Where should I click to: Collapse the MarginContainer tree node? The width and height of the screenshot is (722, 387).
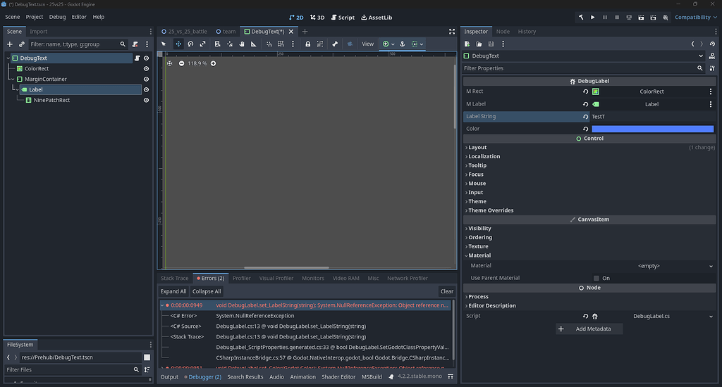pyautogui.click(x=13, y=80)
